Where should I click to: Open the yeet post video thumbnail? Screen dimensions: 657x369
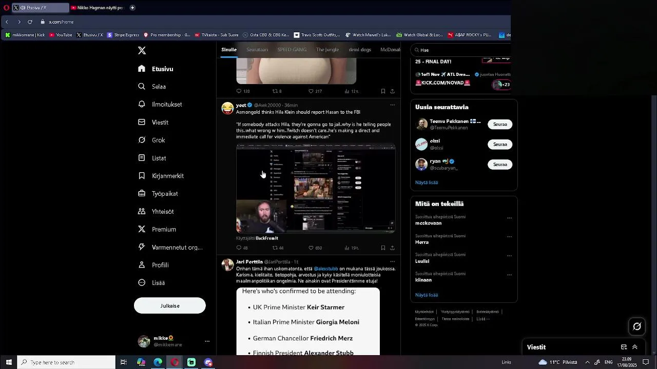(316, 189)
